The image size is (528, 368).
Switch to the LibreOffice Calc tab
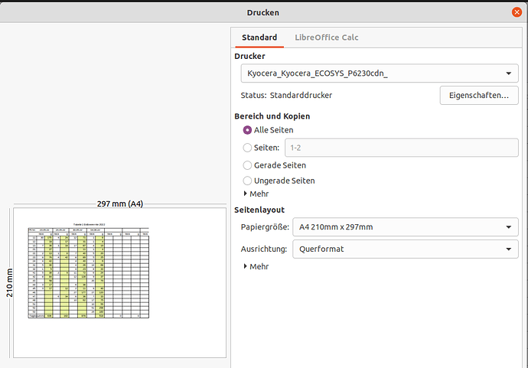[x=326, y=37]
